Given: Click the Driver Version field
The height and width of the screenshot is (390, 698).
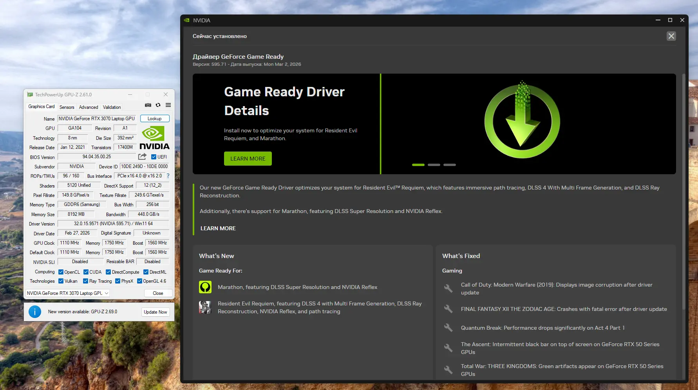Looking at the screenshot, I should coord(113,224).
